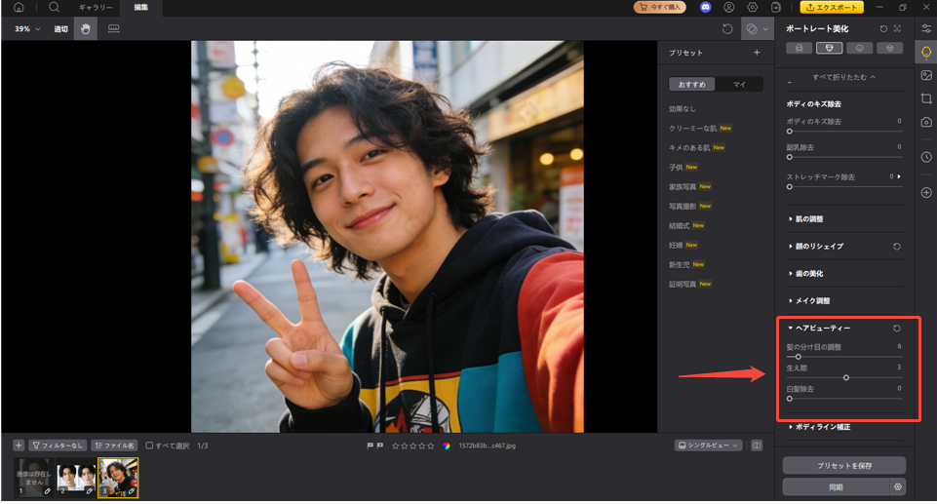This screenshot has width=937, height=504.
Task: Open the history clock sidebar icon
Action: (926, 157)
